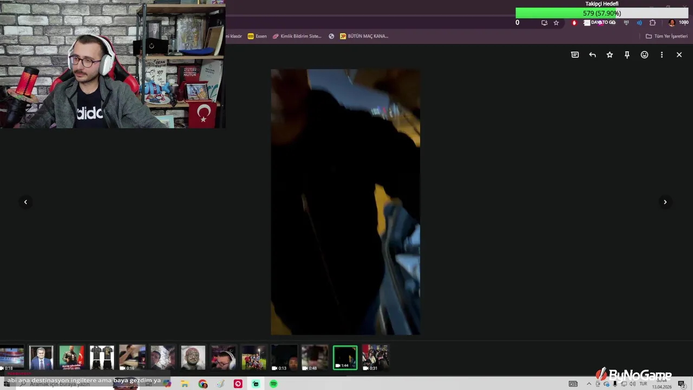Click the reply arrow icon
The image size is (693, 390).
[x=592, y=55]
